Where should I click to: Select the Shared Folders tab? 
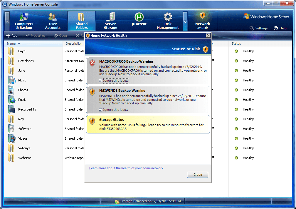tap(82, 21)
